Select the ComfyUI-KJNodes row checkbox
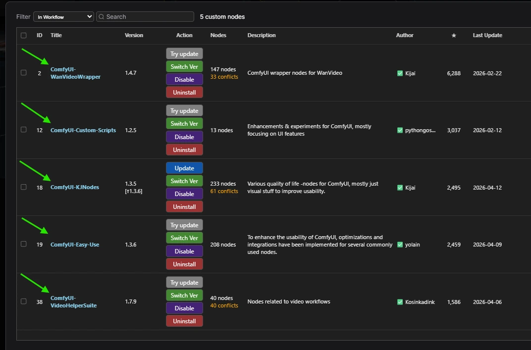531x350 pixels. point(24,187)
